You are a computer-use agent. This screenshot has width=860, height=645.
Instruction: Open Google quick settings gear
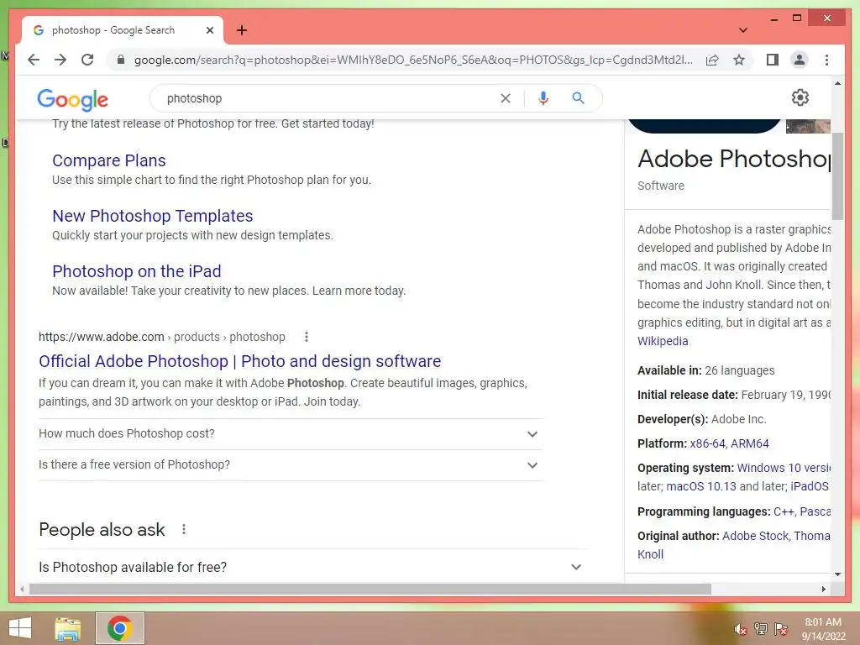800,97
